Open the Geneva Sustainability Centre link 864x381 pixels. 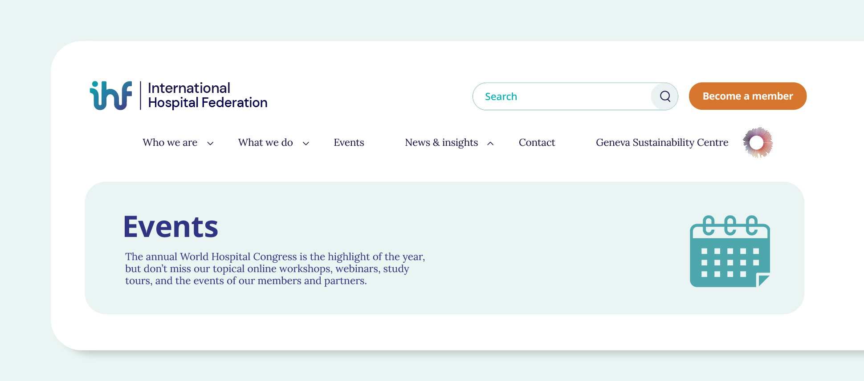[662, 143]
